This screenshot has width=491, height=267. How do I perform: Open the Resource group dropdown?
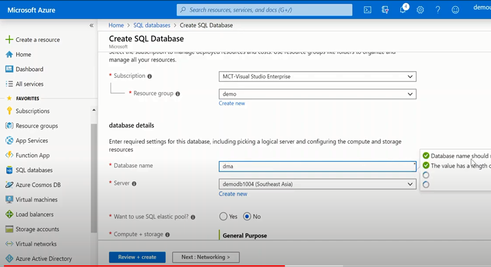[317, 94]
